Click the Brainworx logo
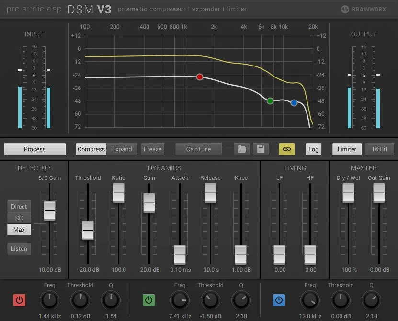Image resolution: width=398 pixels, height=321 pixels. [x=364, y=10]
